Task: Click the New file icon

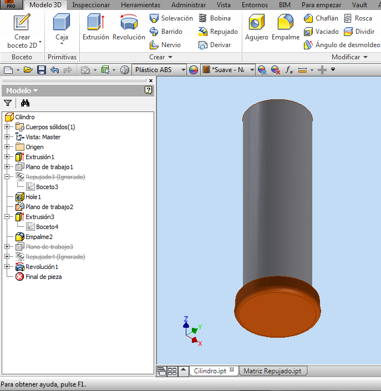Action: coord(8,70)
